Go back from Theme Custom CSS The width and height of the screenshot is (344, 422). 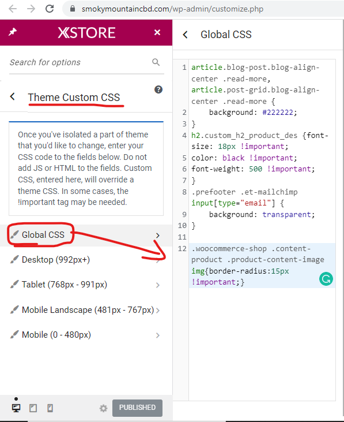[12, 96]
